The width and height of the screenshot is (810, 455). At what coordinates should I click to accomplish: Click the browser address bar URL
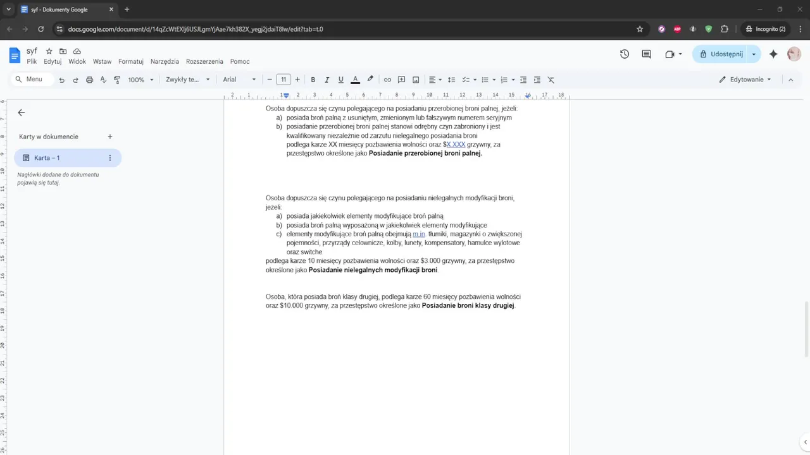(196, 29)
